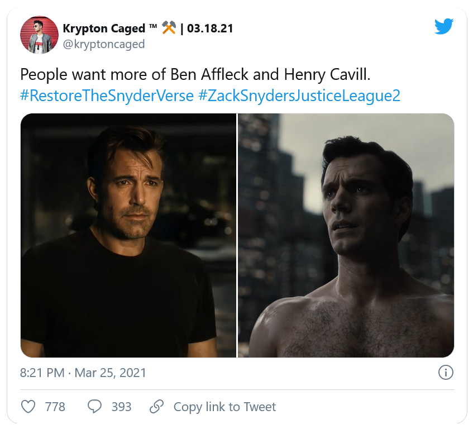The width and height of the screenshot is (473, 429).
Task: Click the reply speech bubble icon
Action: (95, 406)
